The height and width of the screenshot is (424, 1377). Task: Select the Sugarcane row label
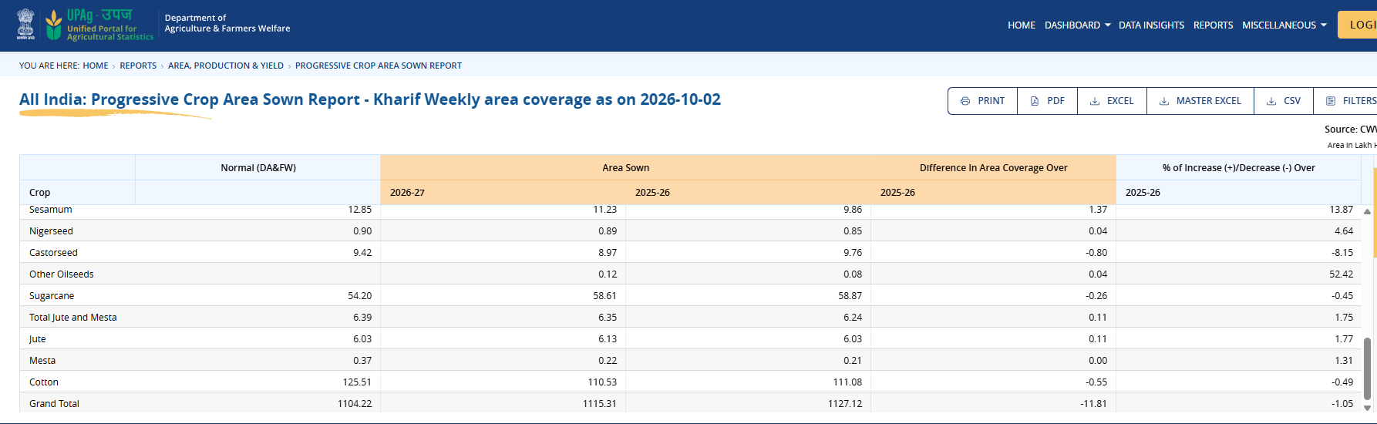[52, 296]
